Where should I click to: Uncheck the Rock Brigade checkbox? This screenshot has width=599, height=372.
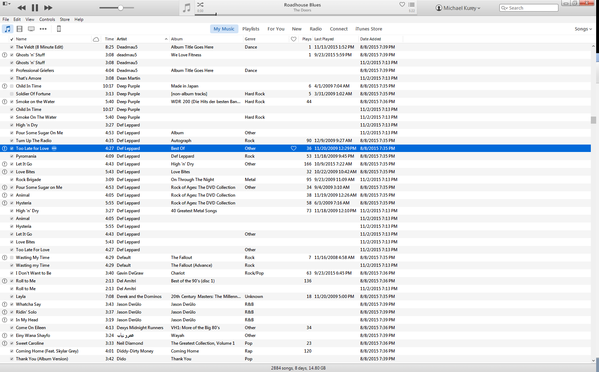point(12,180)
